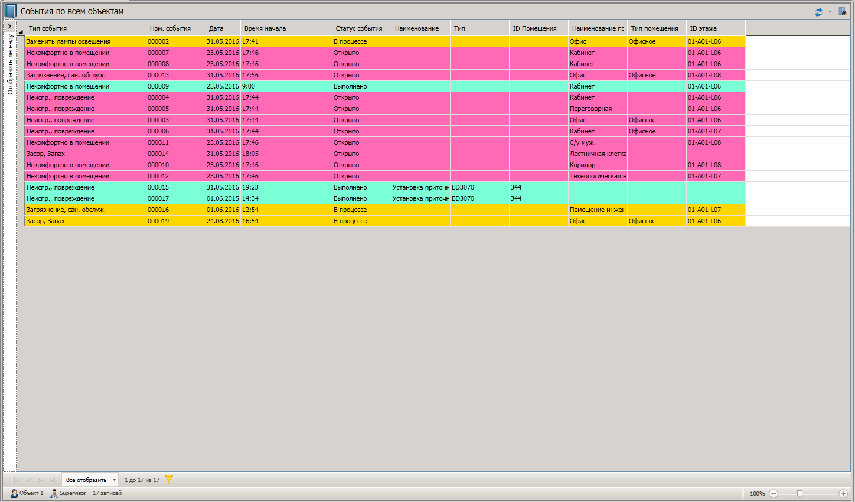This screenshot has width=855, height=502.
Task: Click 'BD3070' type cell in row 000017
Action: (x=479, y=198)
